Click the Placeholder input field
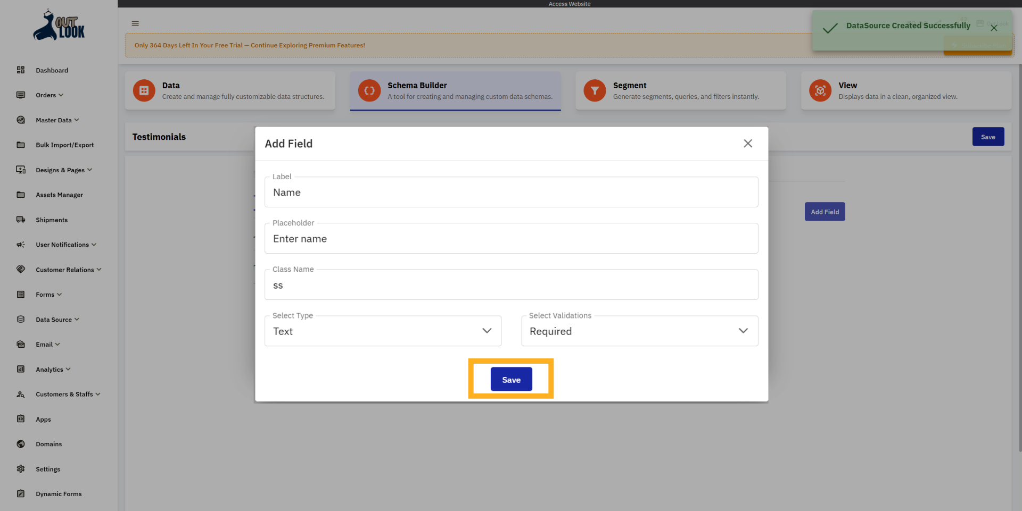The image size is (1022, 511). (x=511, y=238)
